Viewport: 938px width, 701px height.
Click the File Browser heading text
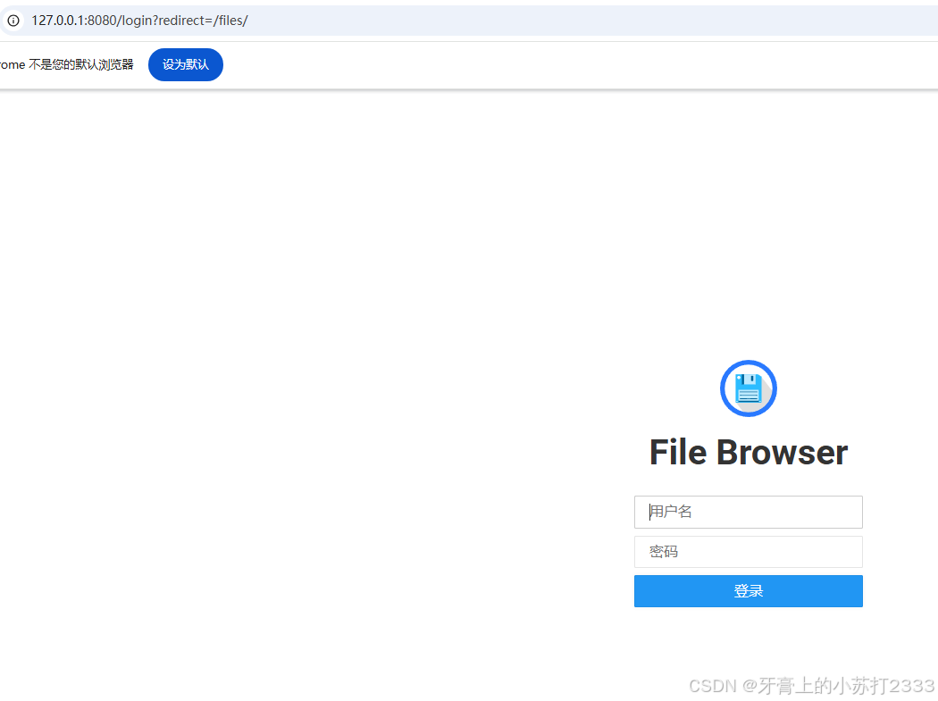coord(749,452)
